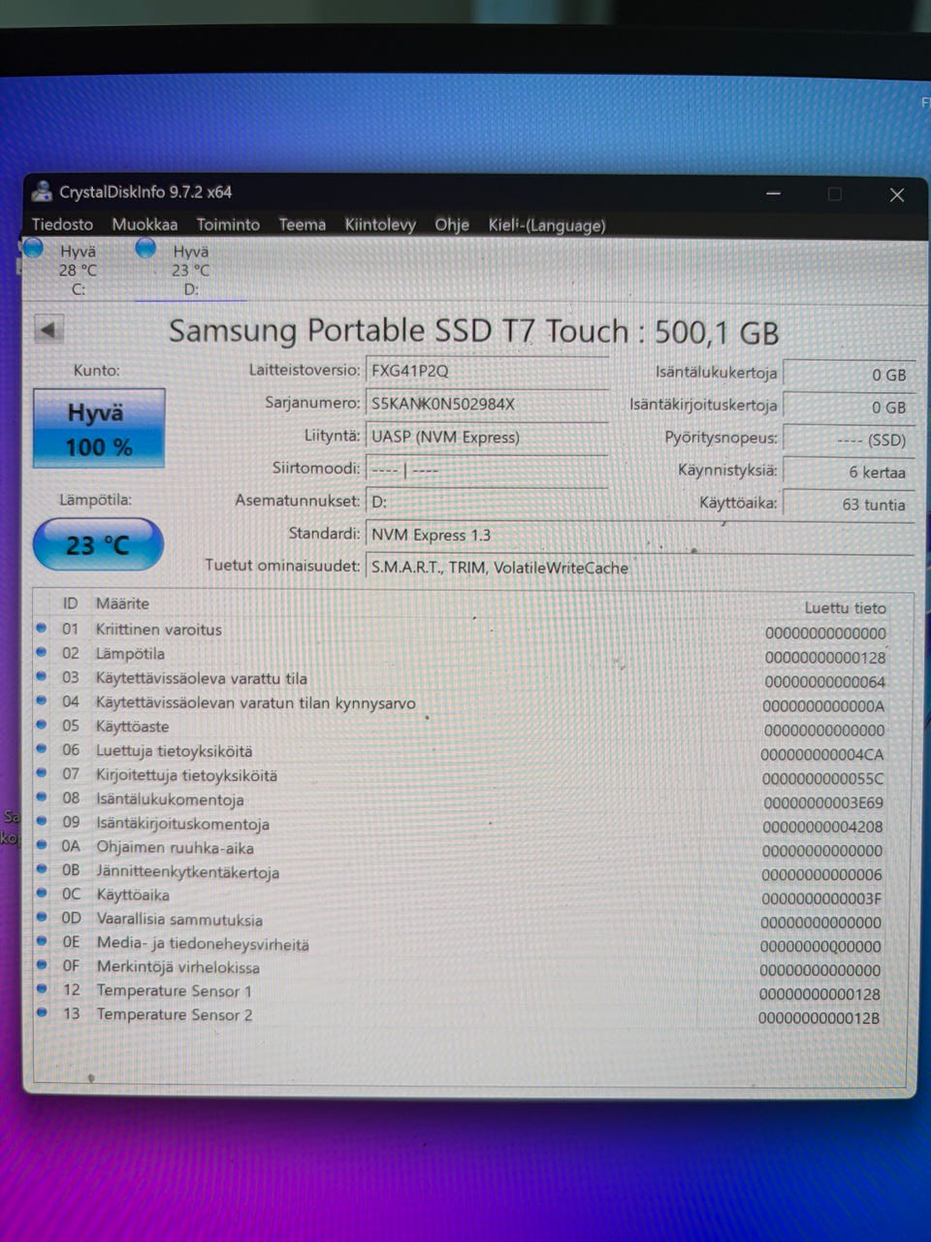This screenshot has width=931, height=1242.
Task: Click the blue status orb for drive C:
Action: [34, 248]
